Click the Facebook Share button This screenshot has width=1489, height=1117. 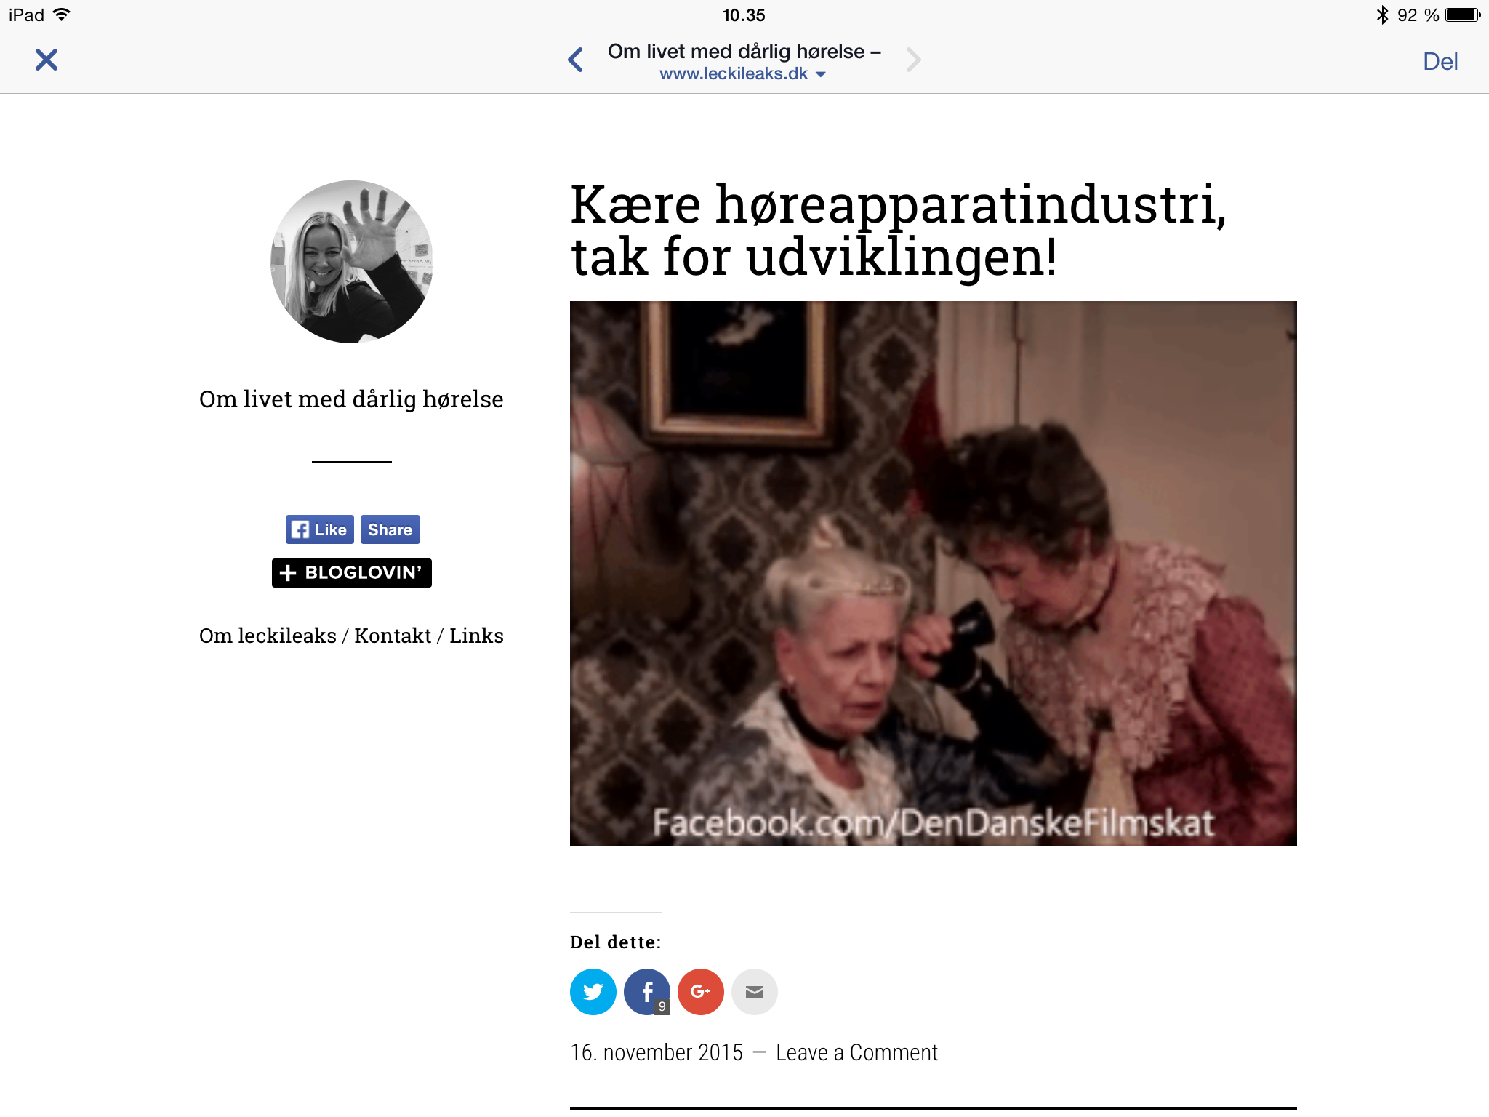(x=390, y=529)
